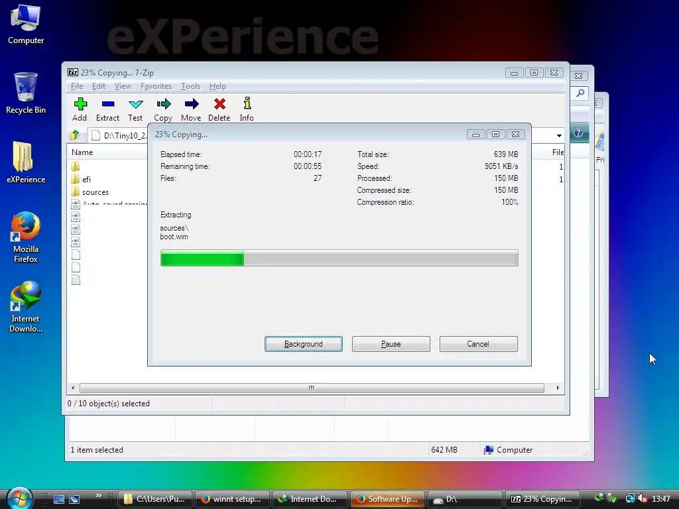Switch to D:\ taskbar window
The width and height of the screenshot is (679, 509).
click(x=464, y=499)
